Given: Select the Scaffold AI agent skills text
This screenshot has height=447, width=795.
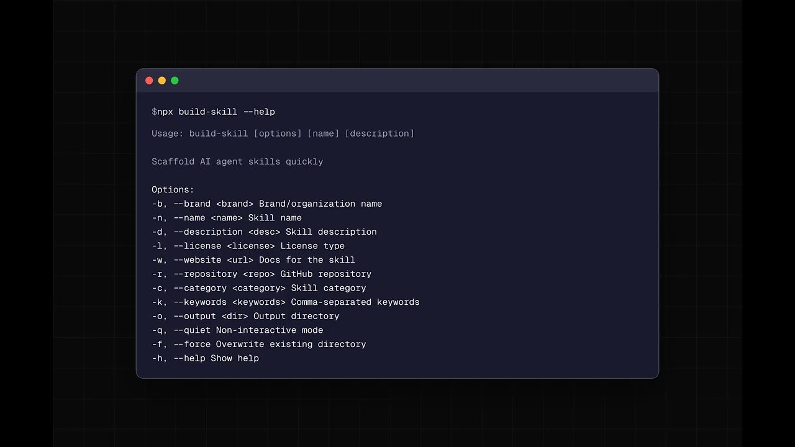Looking at the screenshot, I should (237, 161).
